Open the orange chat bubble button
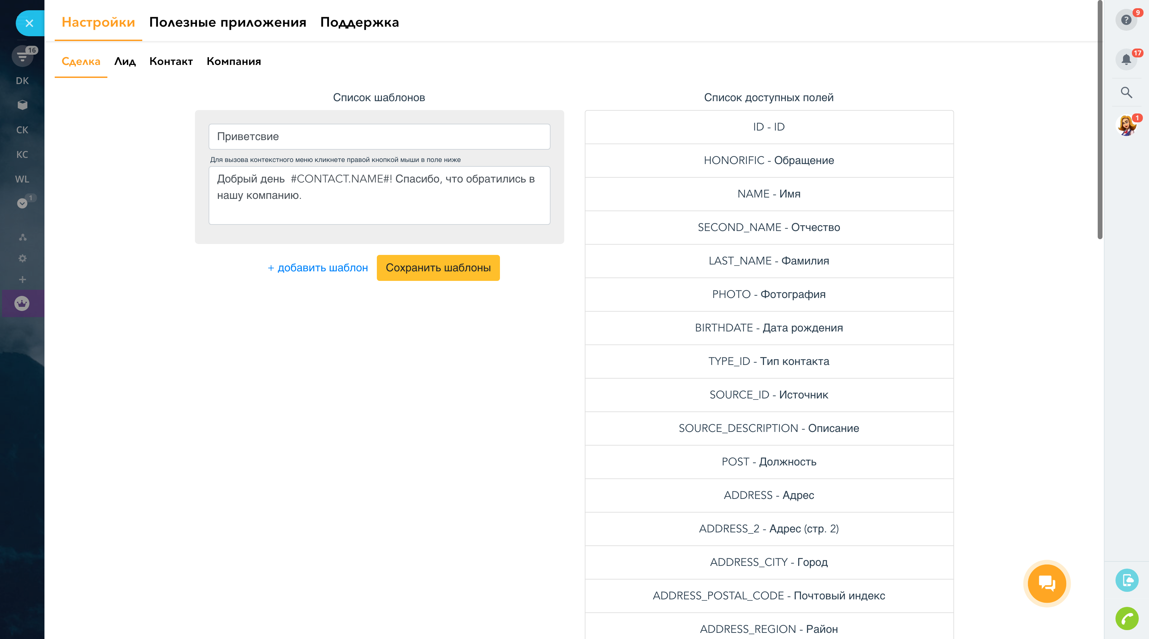This screenshot has height=639, width=1149. coord(1046,583)
